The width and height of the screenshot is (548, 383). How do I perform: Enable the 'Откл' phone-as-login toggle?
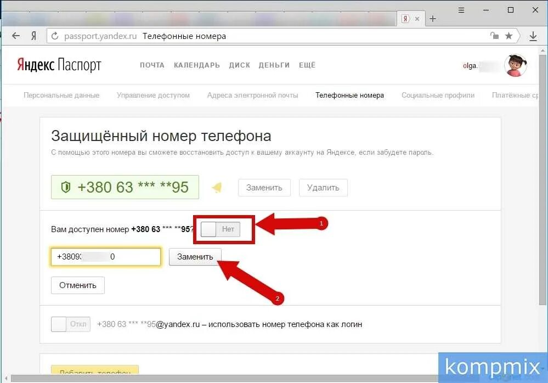pos(70,324)
